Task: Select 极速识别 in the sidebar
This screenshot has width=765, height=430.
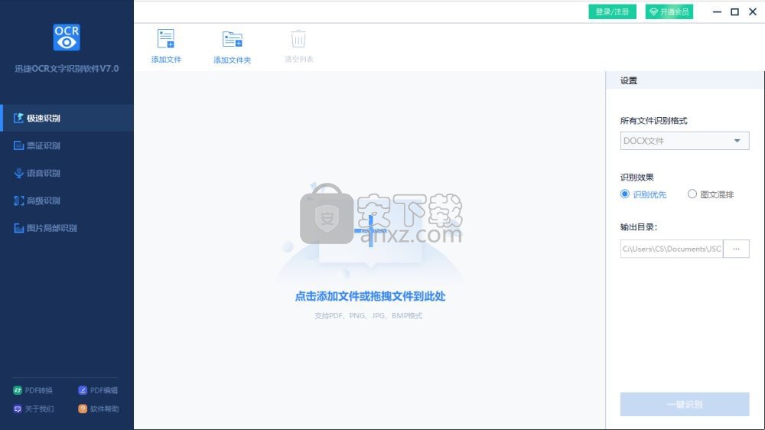Action: pos(67,118)
